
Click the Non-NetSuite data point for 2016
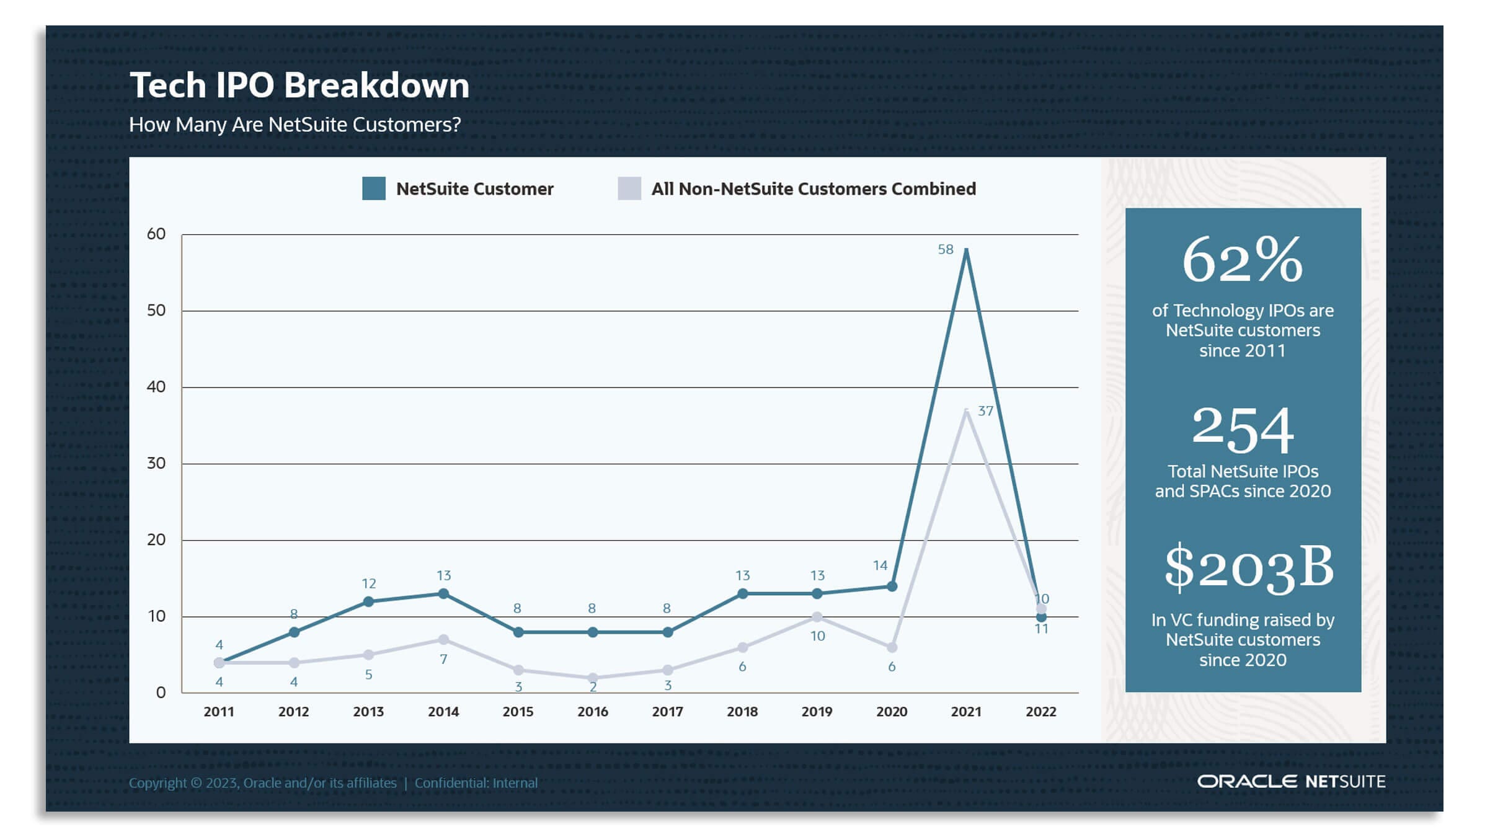click(593, 678)
